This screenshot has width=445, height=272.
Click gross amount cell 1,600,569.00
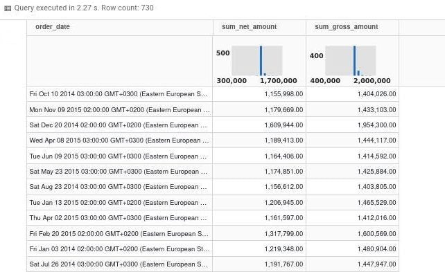[353, 233]
